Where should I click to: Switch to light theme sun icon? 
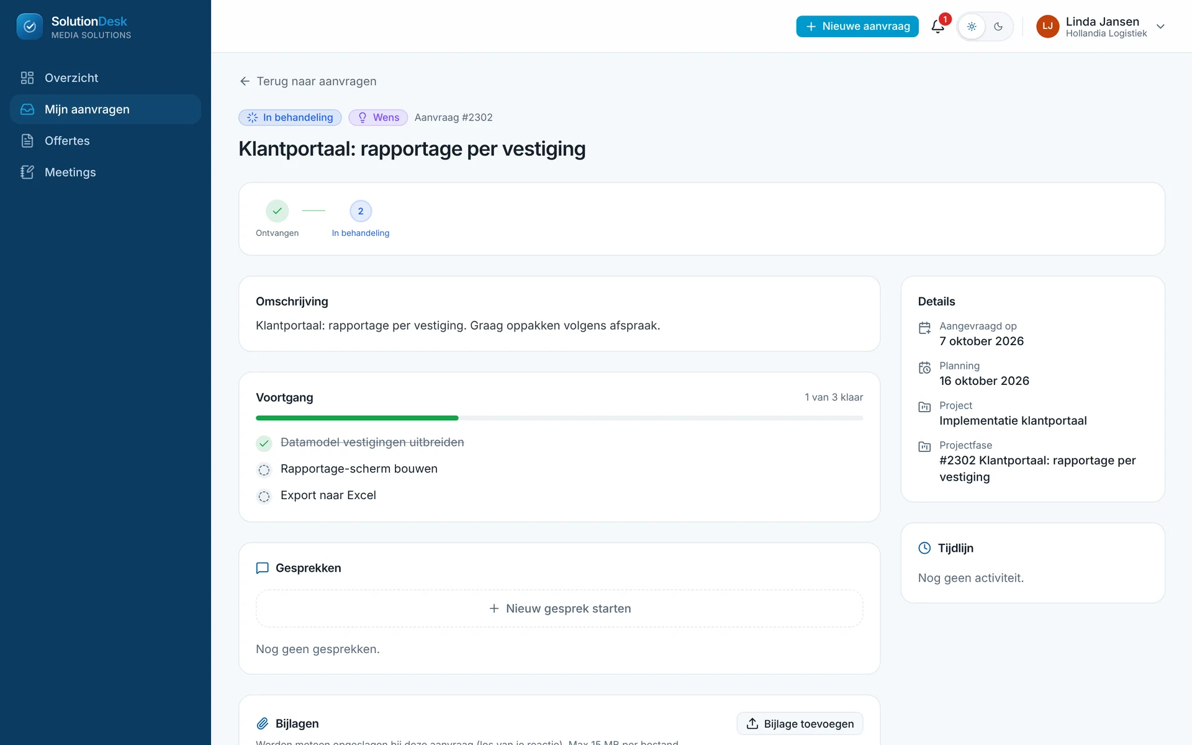[x=972, y=27]
